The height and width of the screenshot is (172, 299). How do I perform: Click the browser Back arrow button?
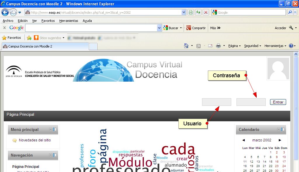click(5, 13)
